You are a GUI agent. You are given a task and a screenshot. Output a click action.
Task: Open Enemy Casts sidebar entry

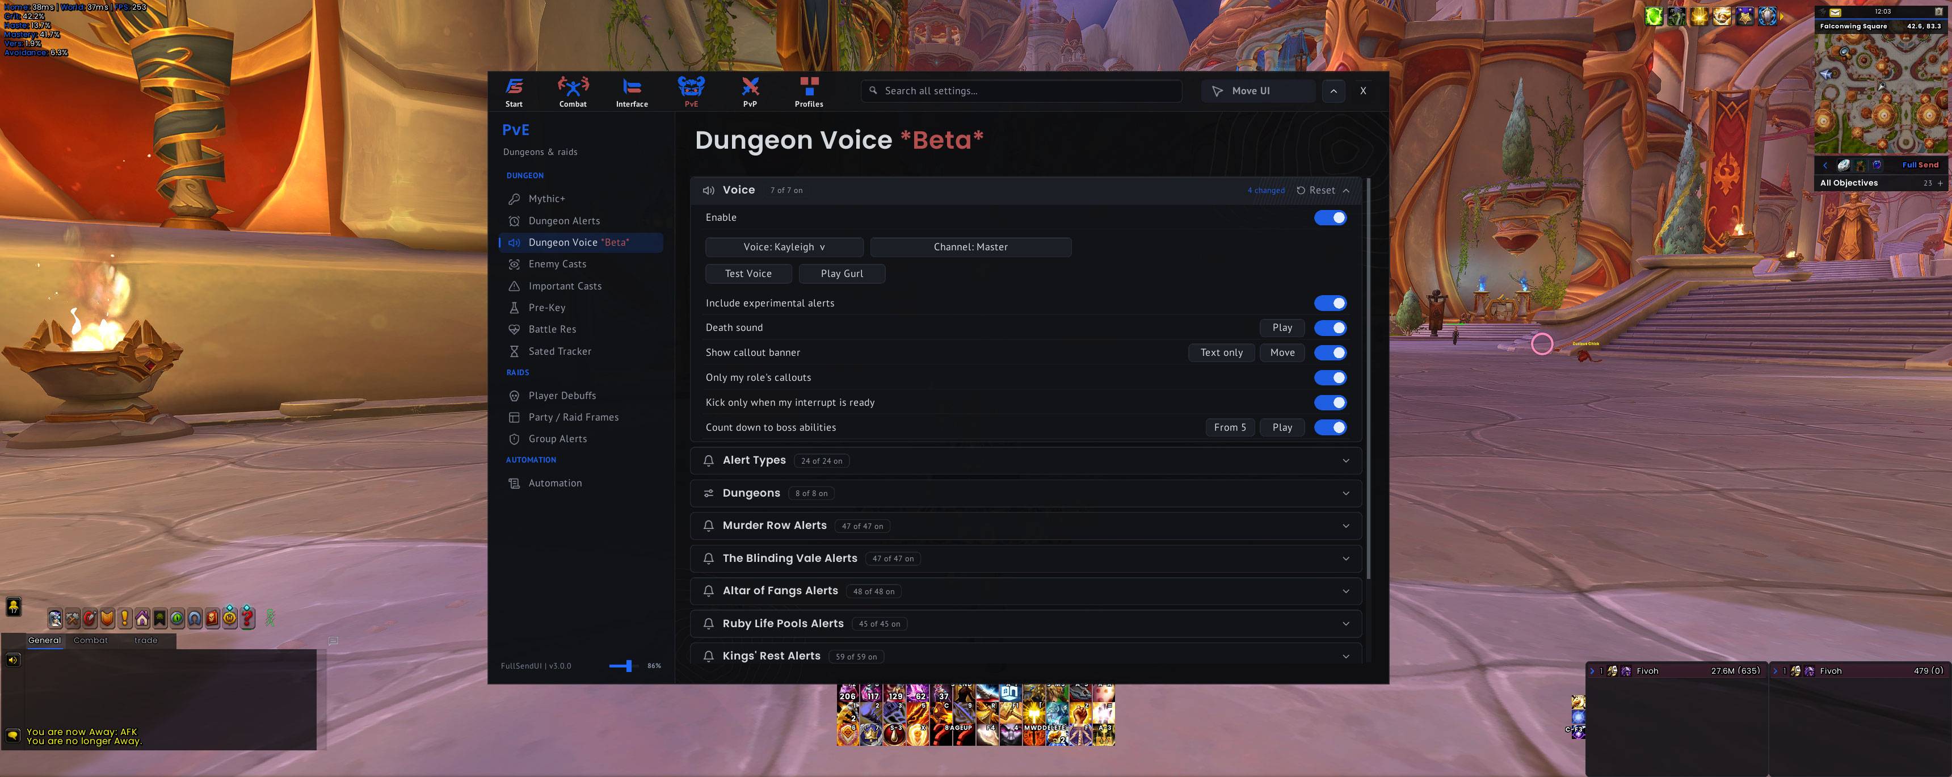coord(581,264)
